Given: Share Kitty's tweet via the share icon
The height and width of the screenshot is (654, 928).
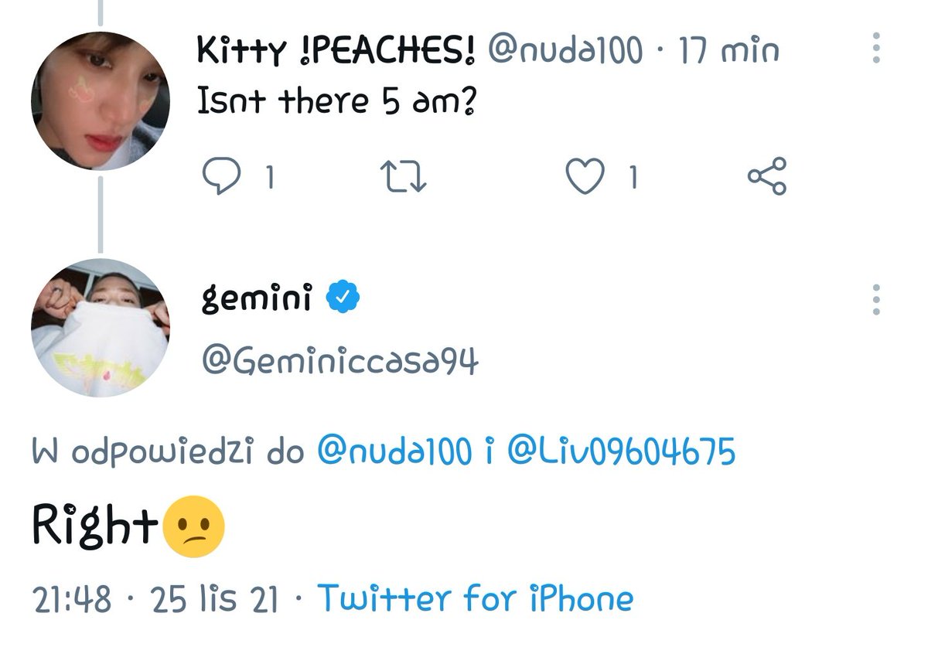Looking at the screenshot, I should 766,176.
